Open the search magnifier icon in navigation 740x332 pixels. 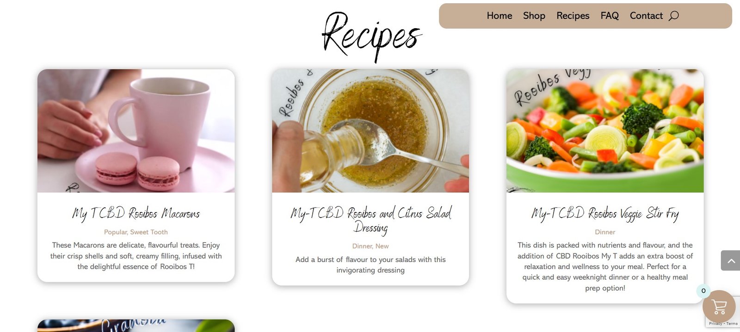pos(674,16)
